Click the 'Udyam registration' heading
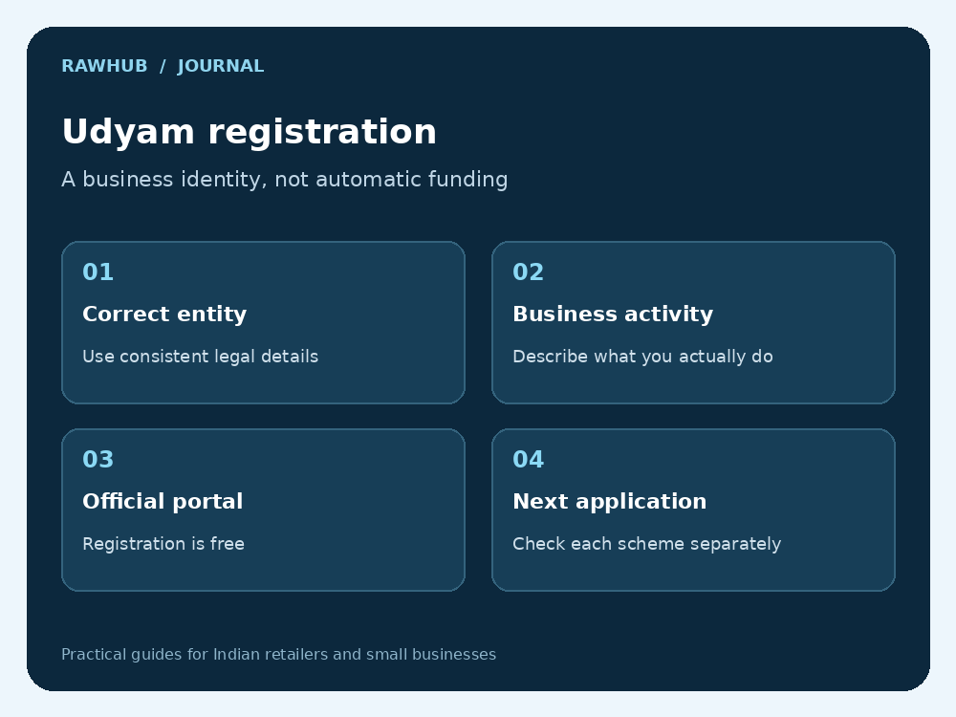 point(249,132)
